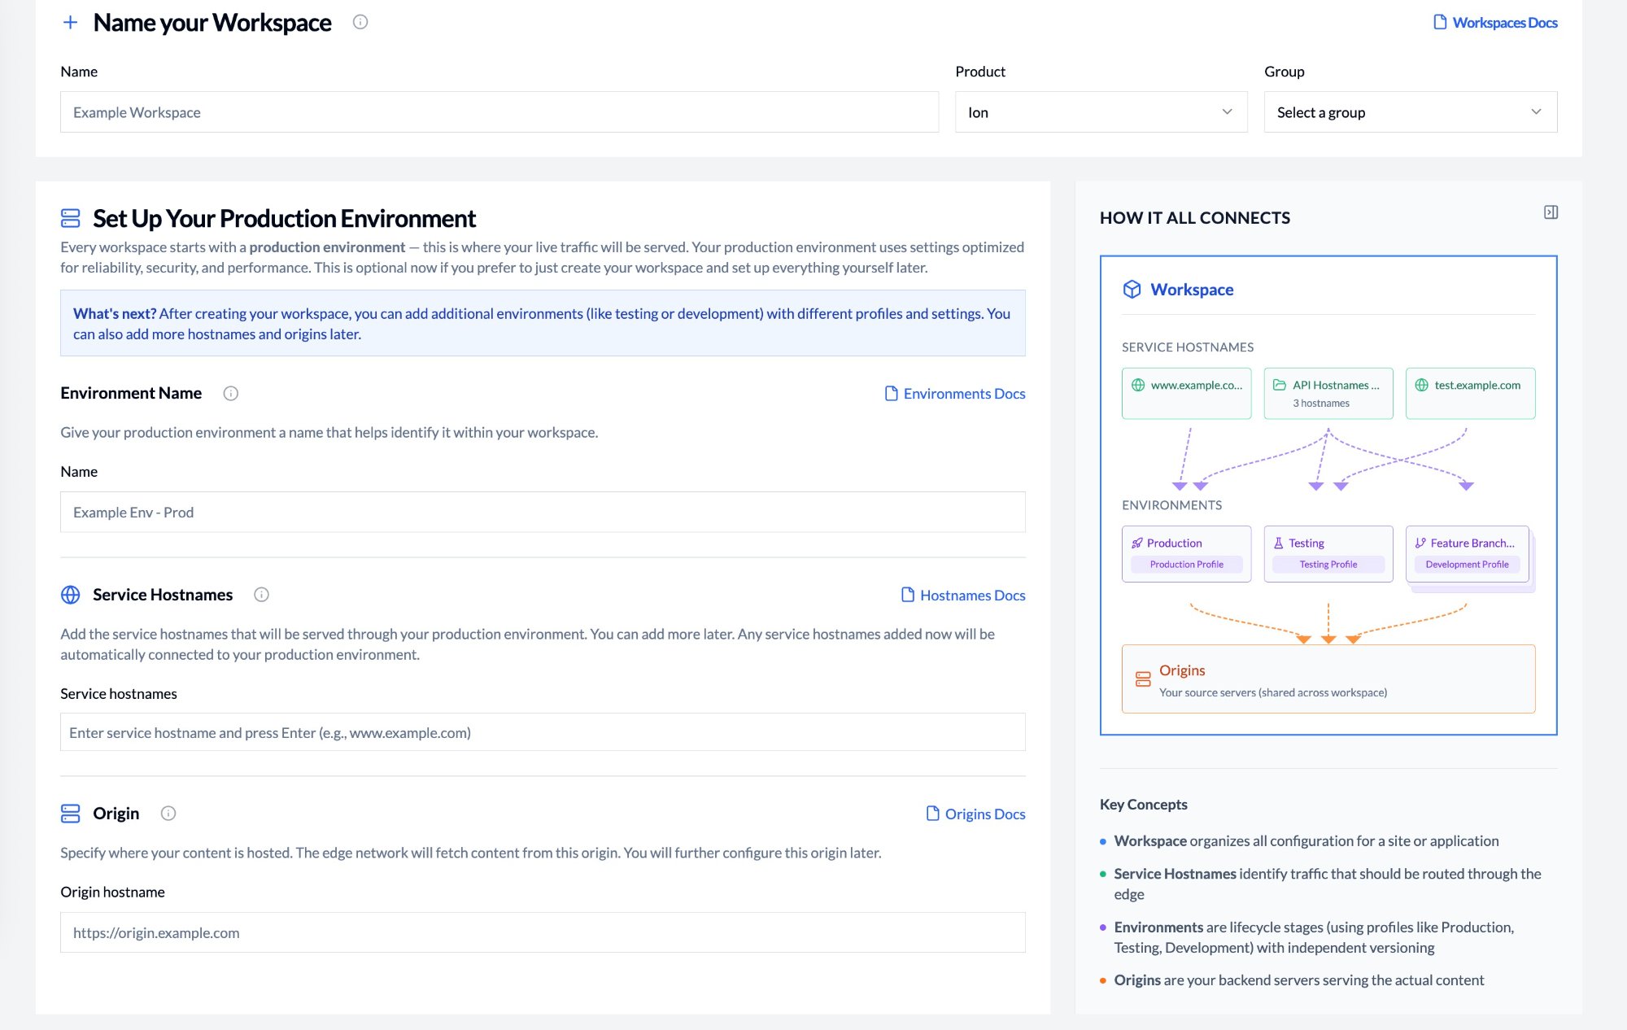Click the Origins server icon in diagram
Viewport: 1627px width, 1030px height.
click(x=1143, y=679)
